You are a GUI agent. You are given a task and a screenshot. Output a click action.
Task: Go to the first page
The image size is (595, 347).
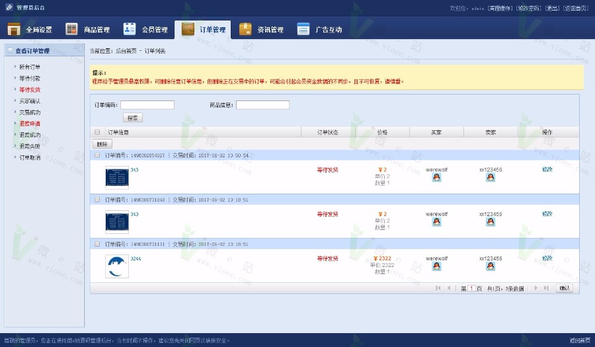[x=438, y=288]
